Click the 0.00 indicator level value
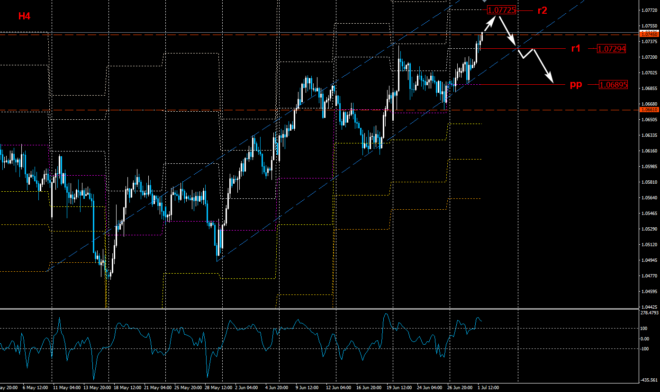Image resolution: width=660 pixels, height=392 pixels. 645,339
